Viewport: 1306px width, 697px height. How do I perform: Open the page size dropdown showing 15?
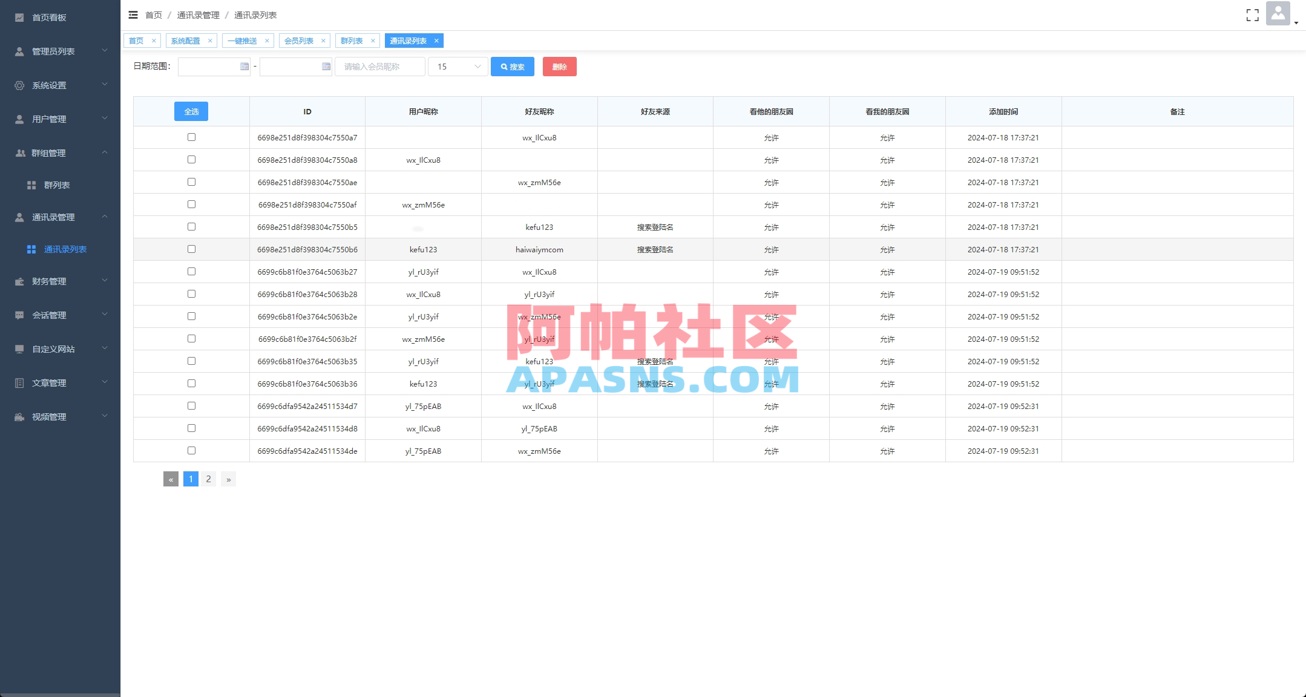click(458, 67)
